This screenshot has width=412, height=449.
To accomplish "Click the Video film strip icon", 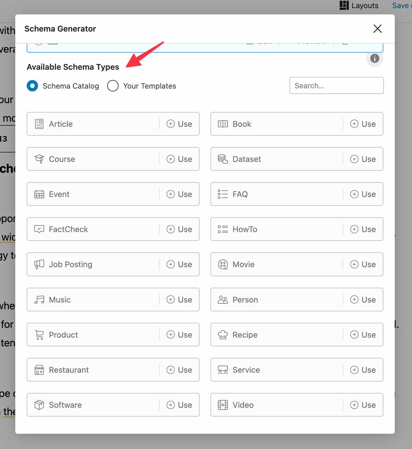I will [x=223, y=405].
